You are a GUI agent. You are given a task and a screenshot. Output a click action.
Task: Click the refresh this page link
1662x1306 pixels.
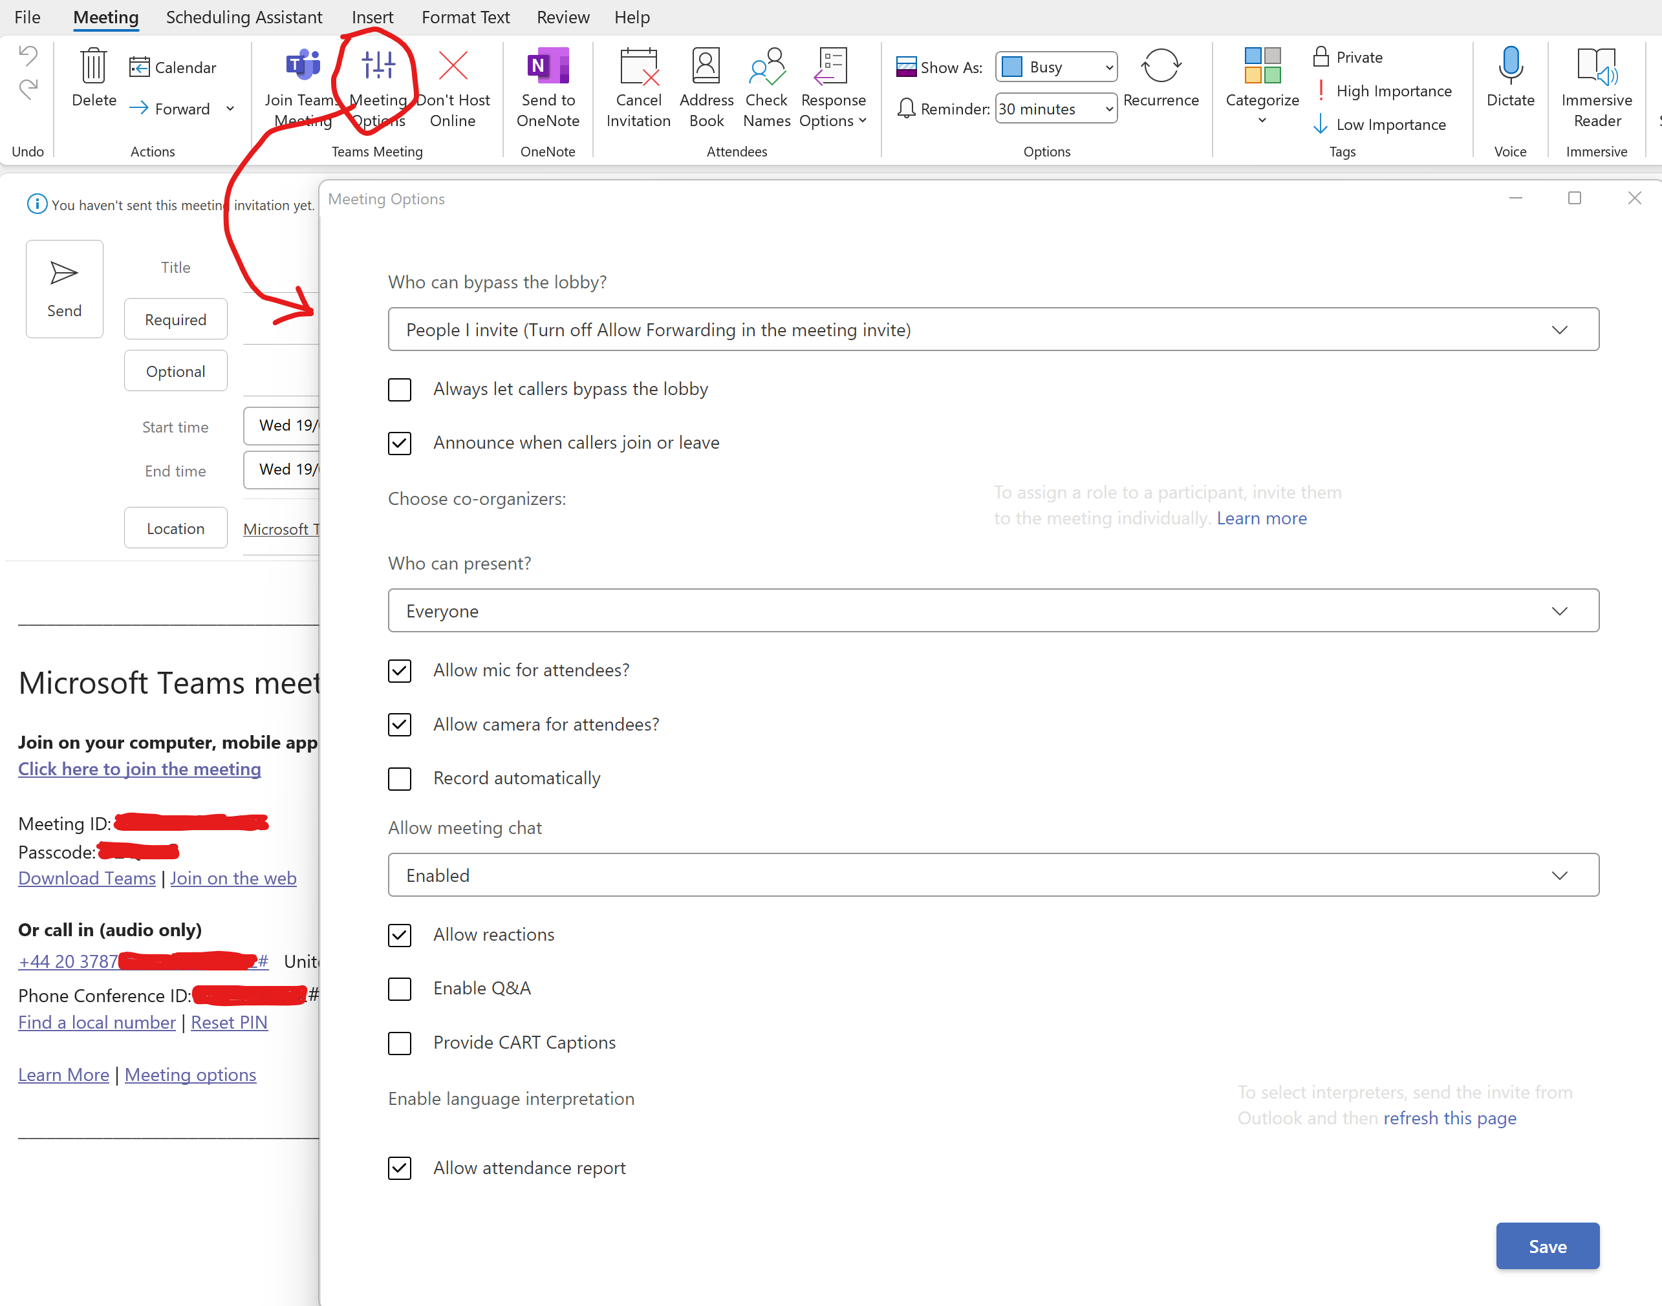1449,1118
